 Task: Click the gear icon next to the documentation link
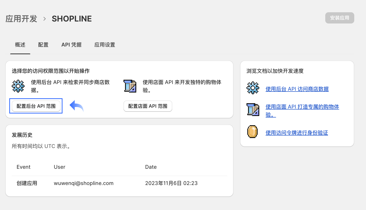click(252, 88)
